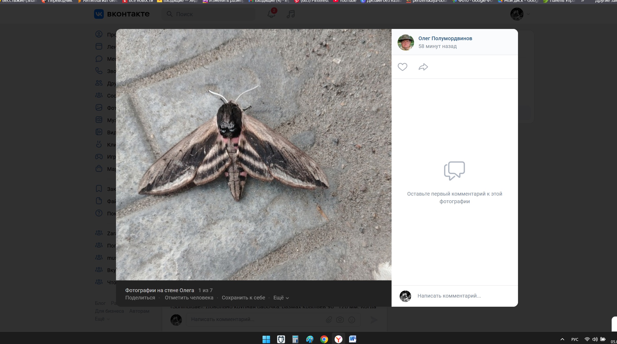
Task: Click Поделиться link under the photo
Action: pos(140,298)
